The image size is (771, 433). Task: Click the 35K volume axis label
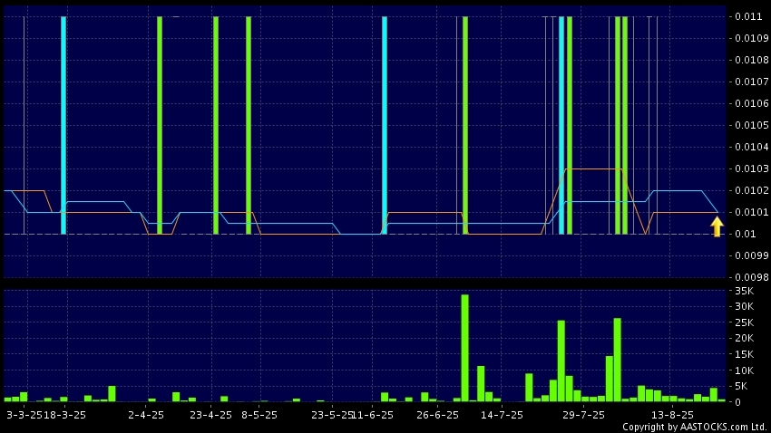pos(744,291)
